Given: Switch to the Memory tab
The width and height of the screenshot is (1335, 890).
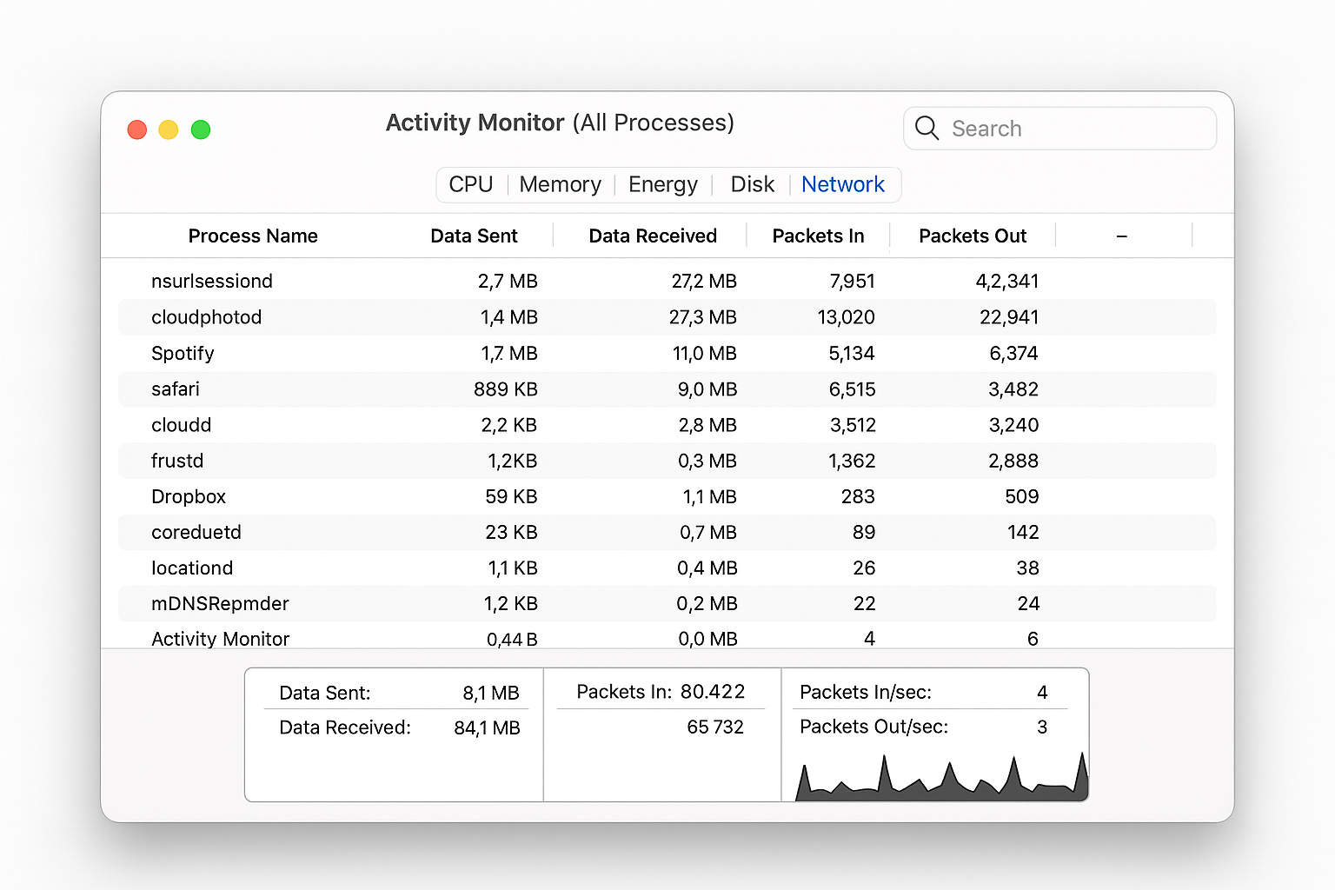Looking at the screenshot, I should 560,184.
